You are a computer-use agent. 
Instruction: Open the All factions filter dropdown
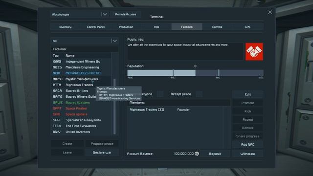(x=85, y=41)
